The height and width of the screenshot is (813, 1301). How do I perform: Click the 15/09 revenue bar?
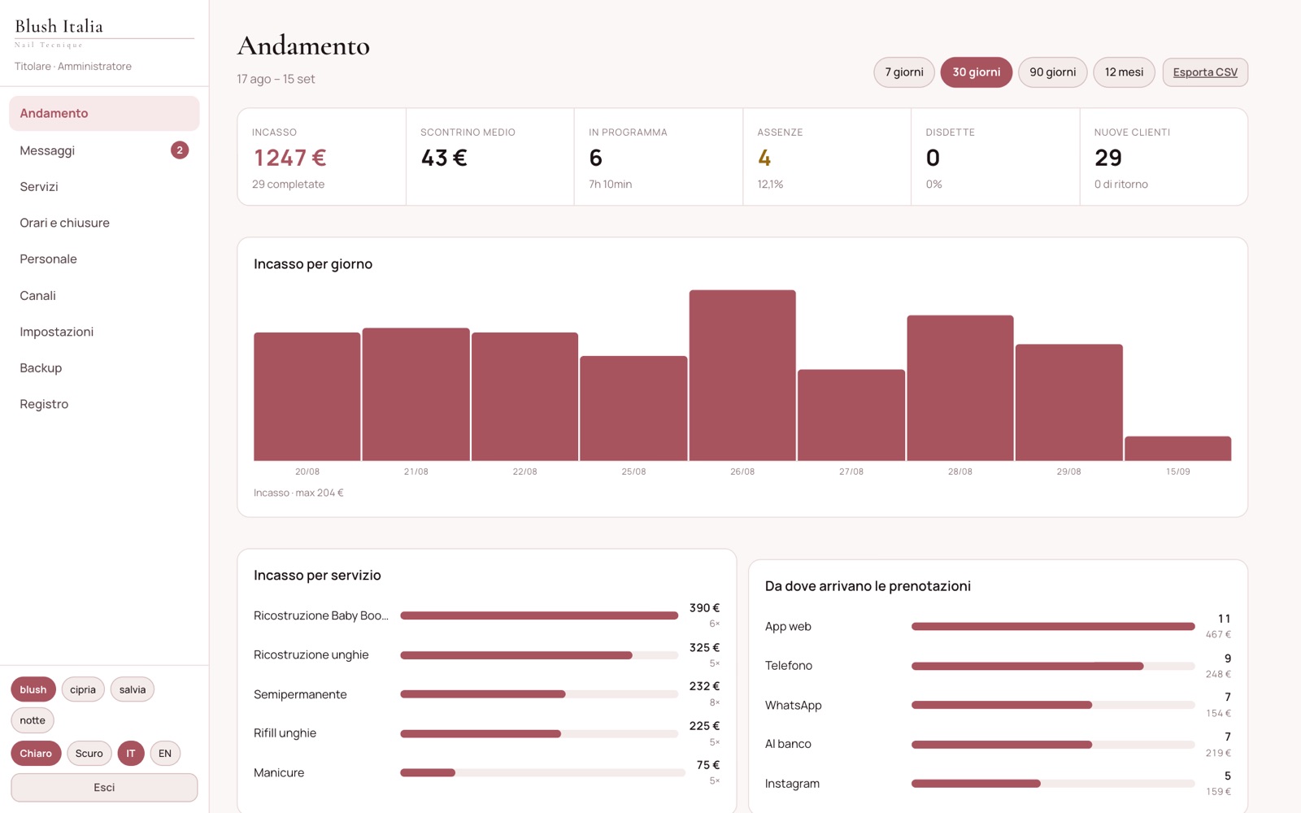tap(1178, 449)
